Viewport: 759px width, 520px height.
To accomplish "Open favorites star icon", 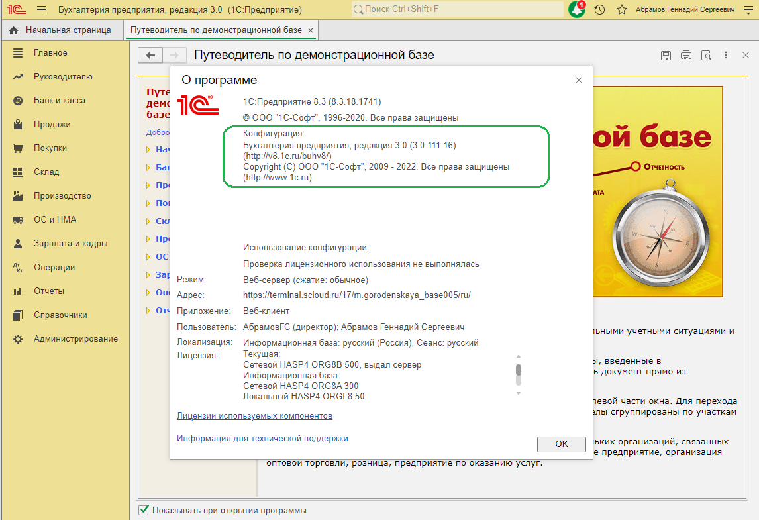I will coord(622,10).
